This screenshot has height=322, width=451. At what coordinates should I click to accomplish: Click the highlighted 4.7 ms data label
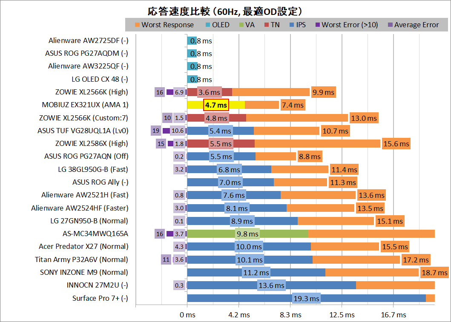pyautogui.click(x=216, y=105)
